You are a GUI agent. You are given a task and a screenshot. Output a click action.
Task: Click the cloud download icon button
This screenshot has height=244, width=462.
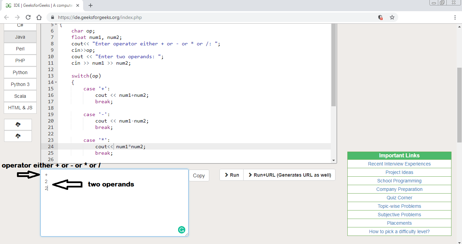click(18, 125)
